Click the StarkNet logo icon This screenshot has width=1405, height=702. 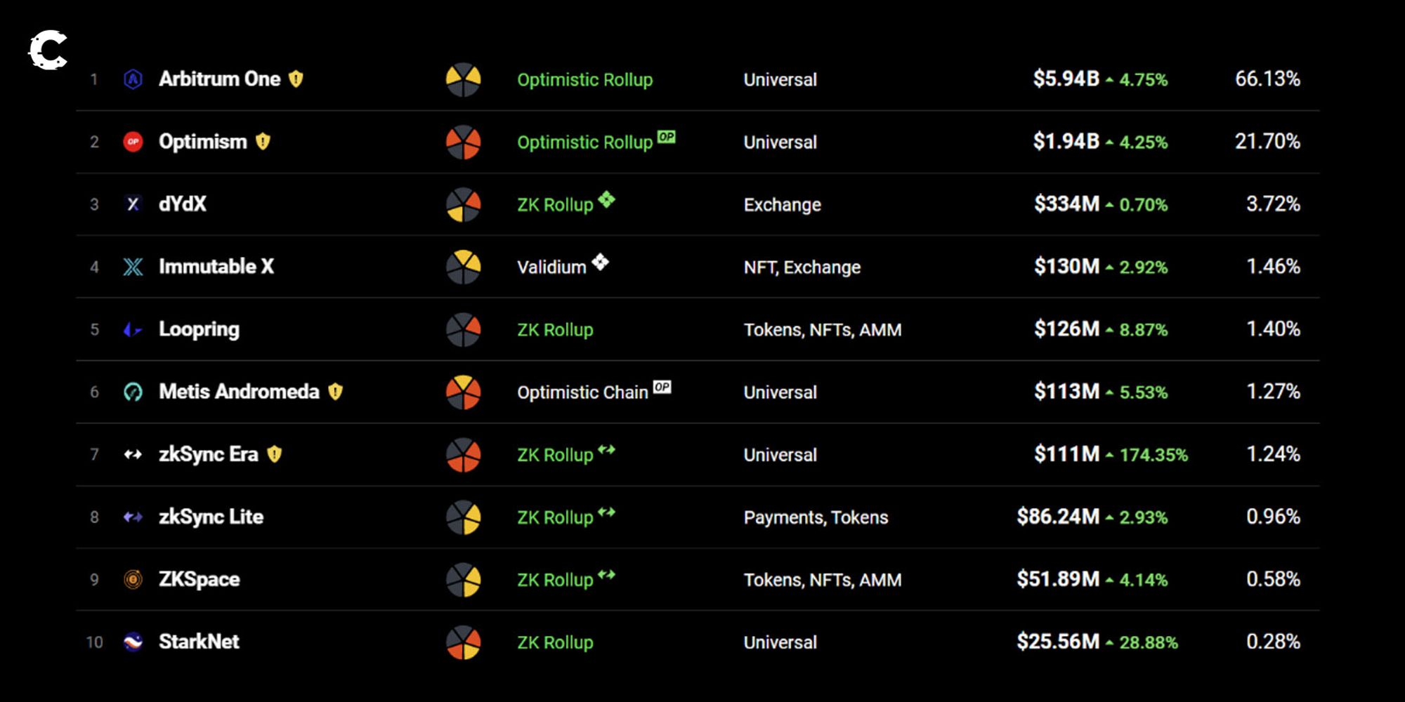point(133,642)
